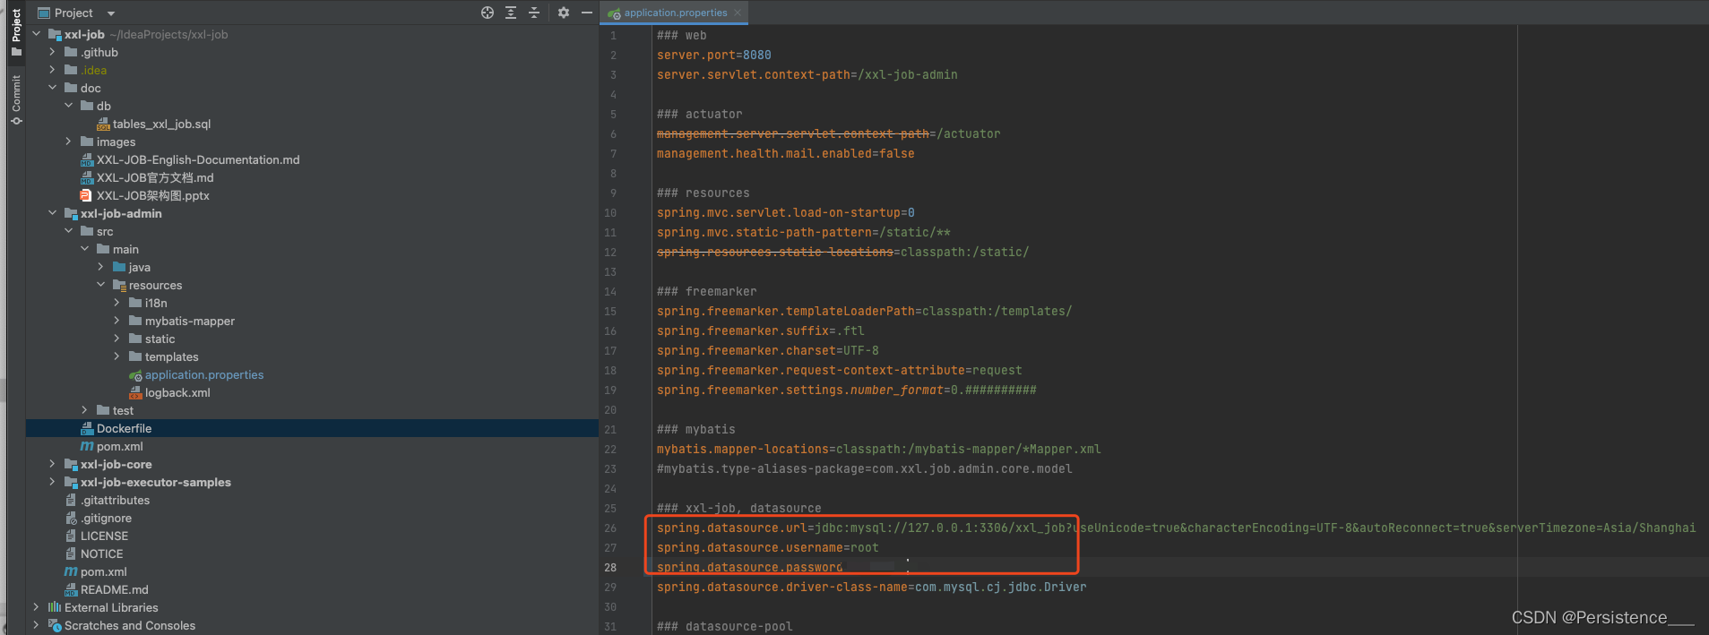Screen dimensions: 1709x635
Task: Open XXL-JOB-English-Documentation.md
Action: click(198, 159)
